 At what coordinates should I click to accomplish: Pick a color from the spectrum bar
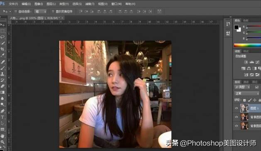(247, 45)
